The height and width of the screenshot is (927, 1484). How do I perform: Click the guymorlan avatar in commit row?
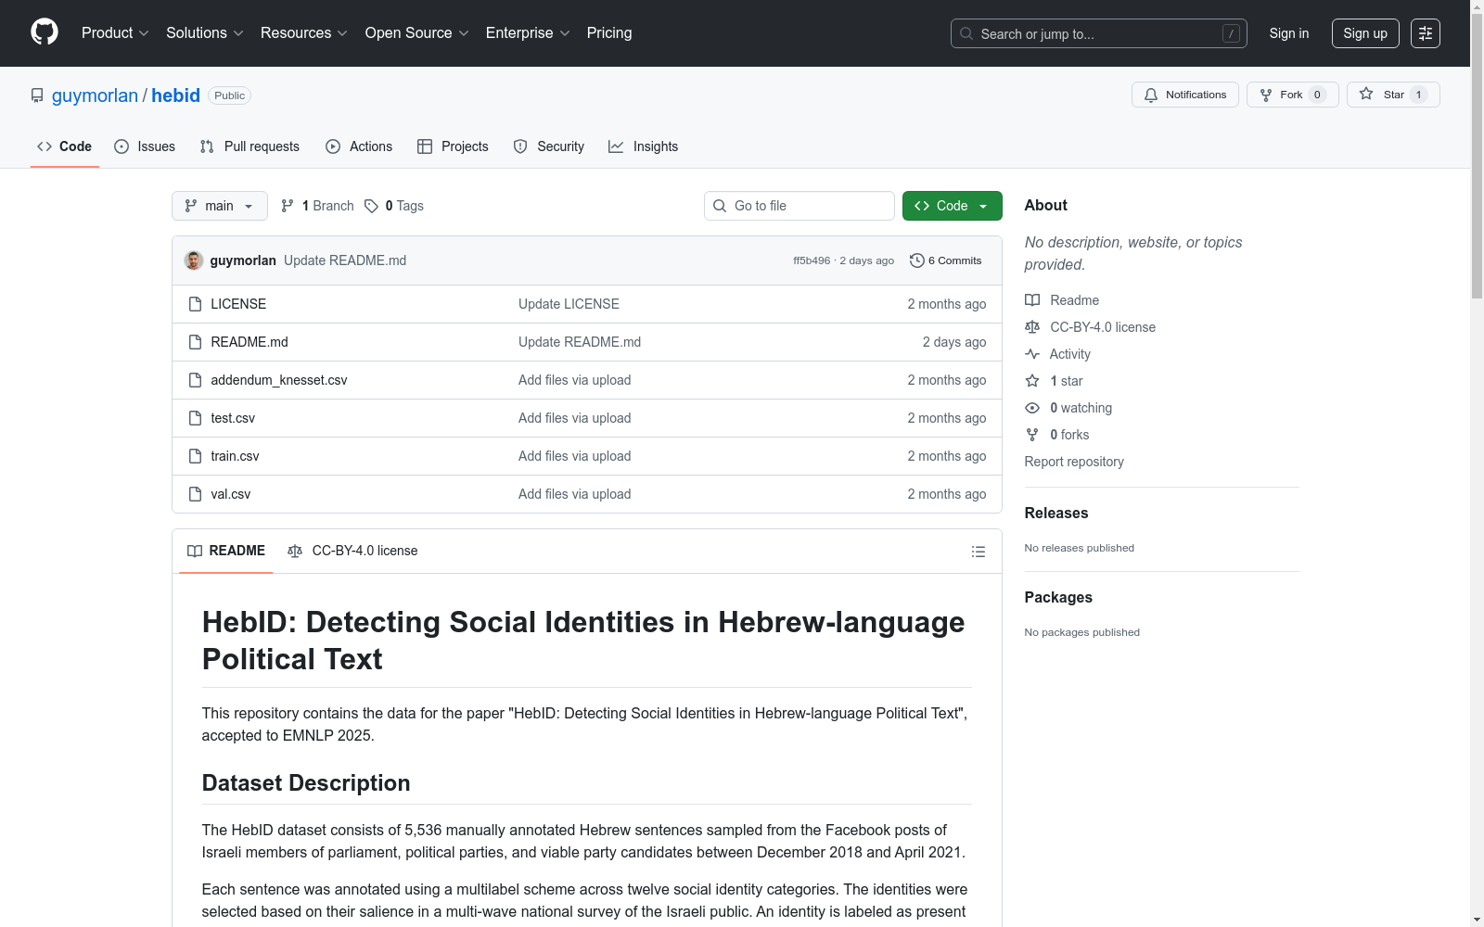pos(194,260)
